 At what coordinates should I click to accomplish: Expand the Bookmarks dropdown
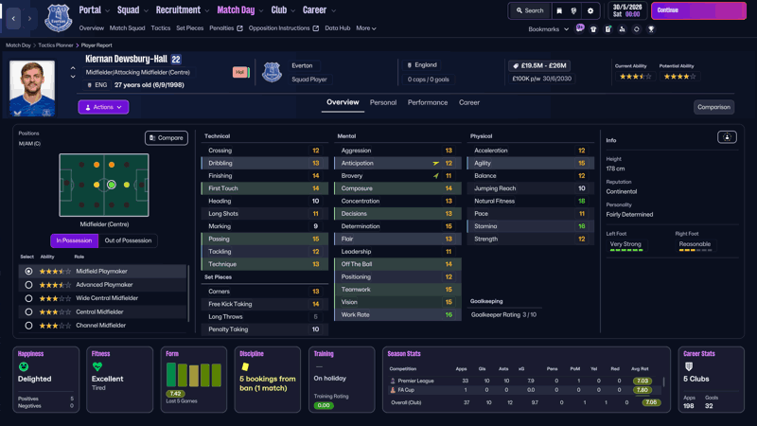(x=549, y=29)
